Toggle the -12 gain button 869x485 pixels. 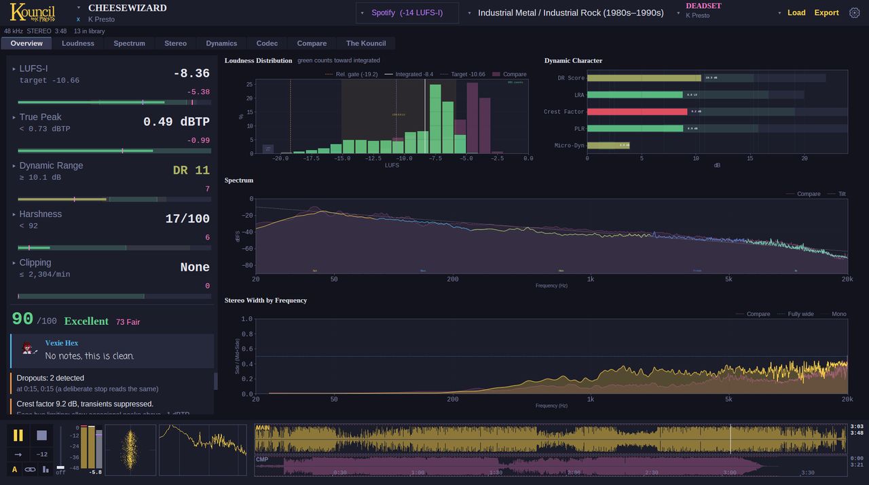click(x=42, y=454)
